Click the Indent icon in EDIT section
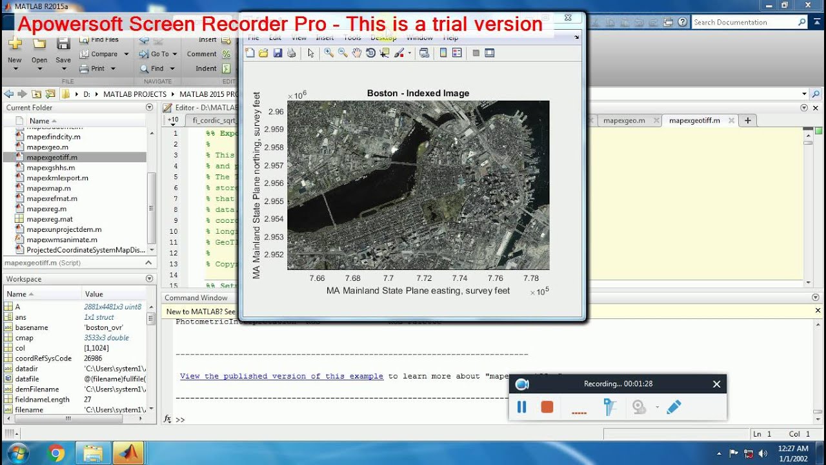Image resolution: width=826 pixels, height=465 pixels. click(x=226, y=68)
